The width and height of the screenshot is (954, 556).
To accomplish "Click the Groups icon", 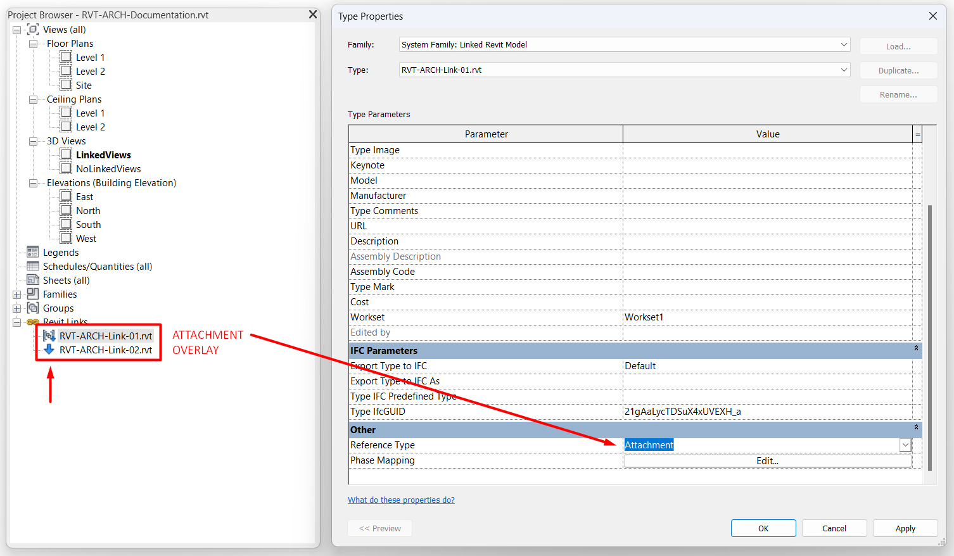I will click(33, 308).
